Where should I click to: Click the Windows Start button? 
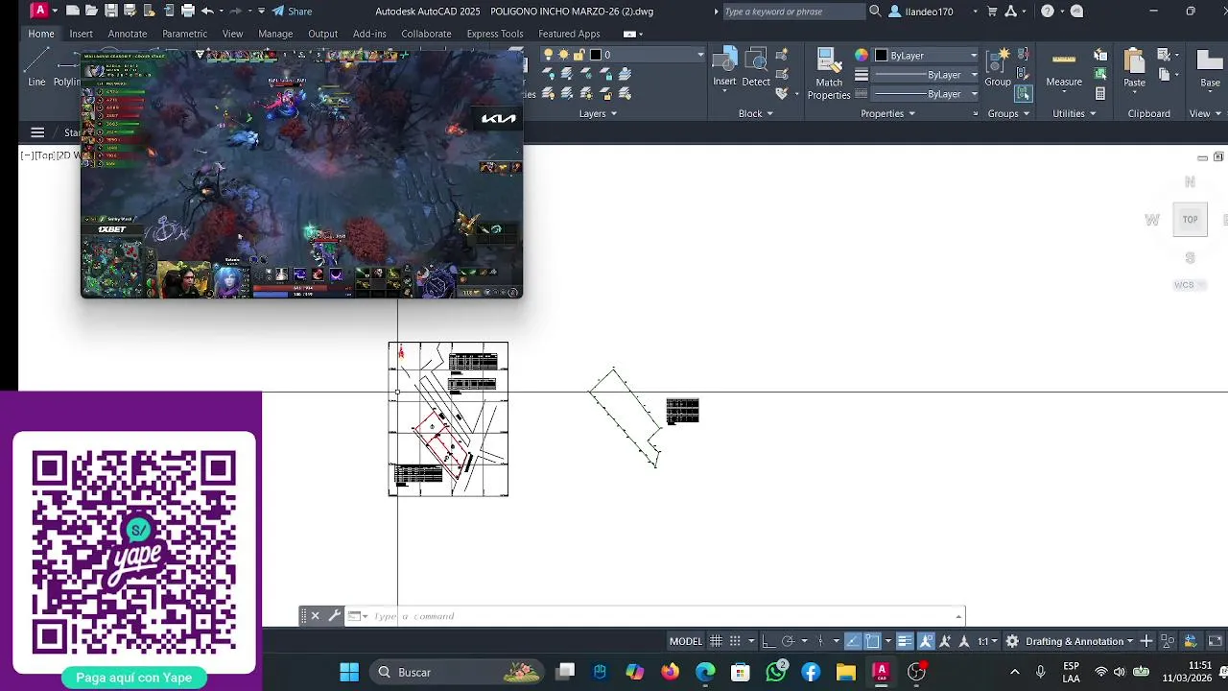[x=349, y=672]
